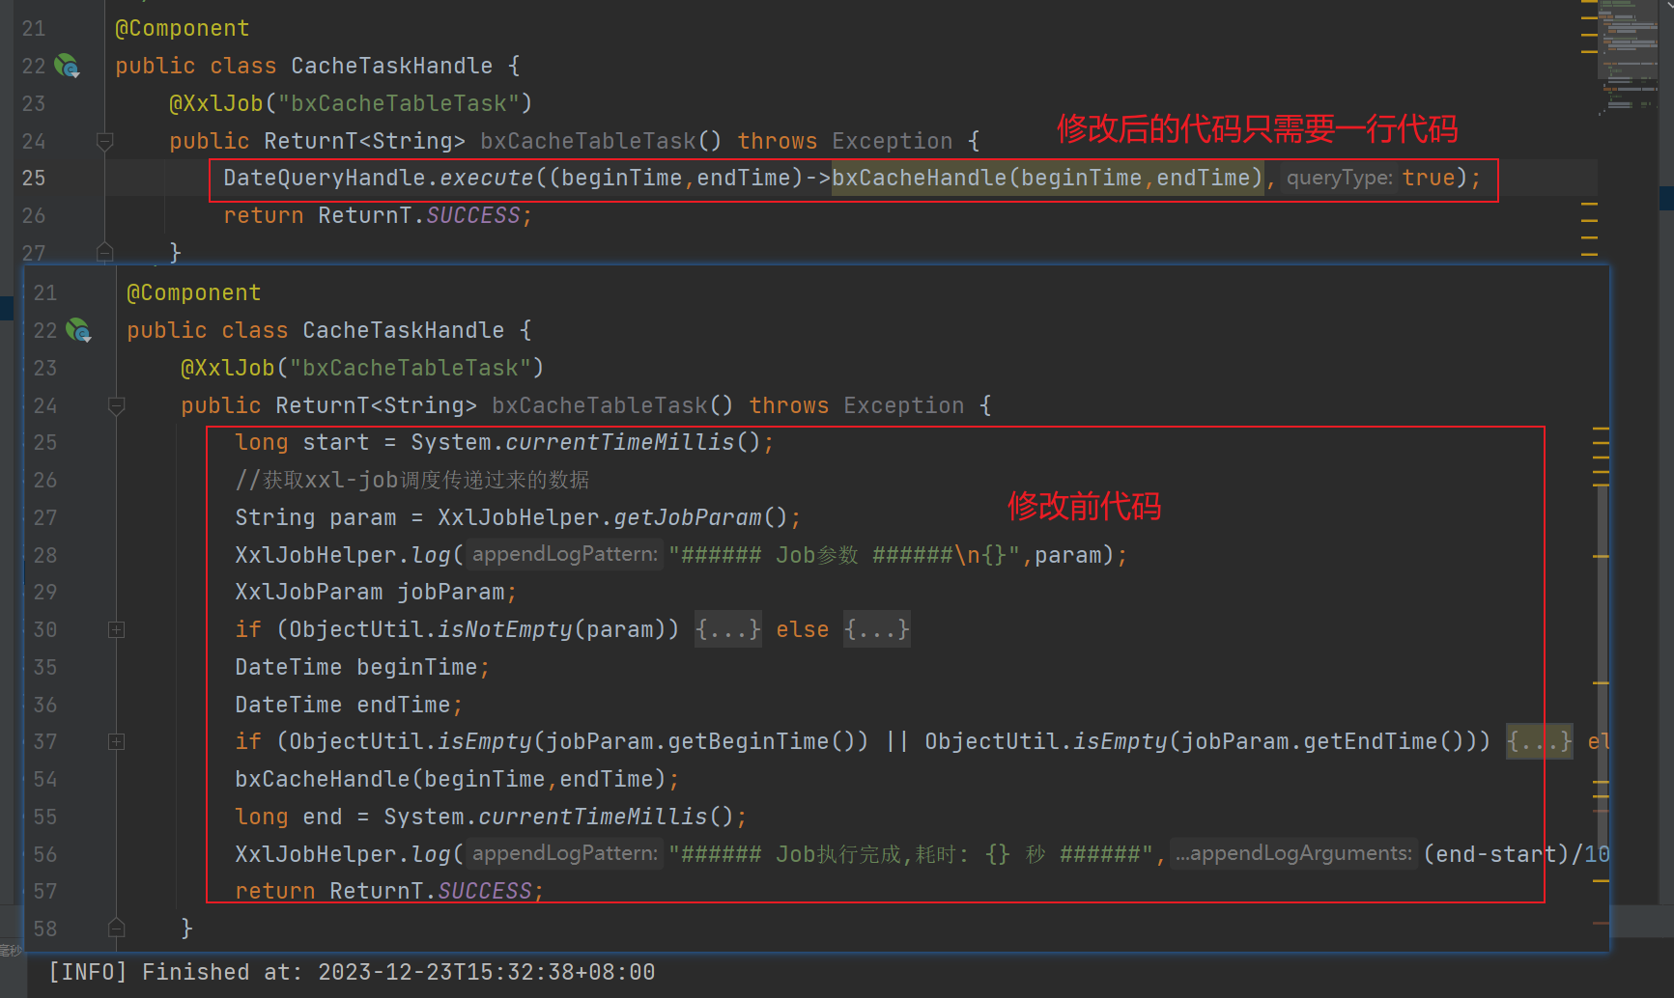Click DateQueryHandle on upper line 25
This screenshot has width=1674, height=998.
[x=325, y=178]
